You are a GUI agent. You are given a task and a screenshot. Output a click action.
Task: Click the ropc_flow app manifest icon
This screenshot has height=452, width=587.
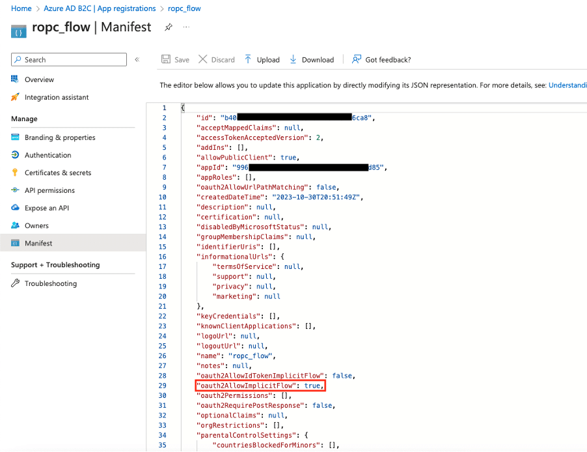[18, 31]
